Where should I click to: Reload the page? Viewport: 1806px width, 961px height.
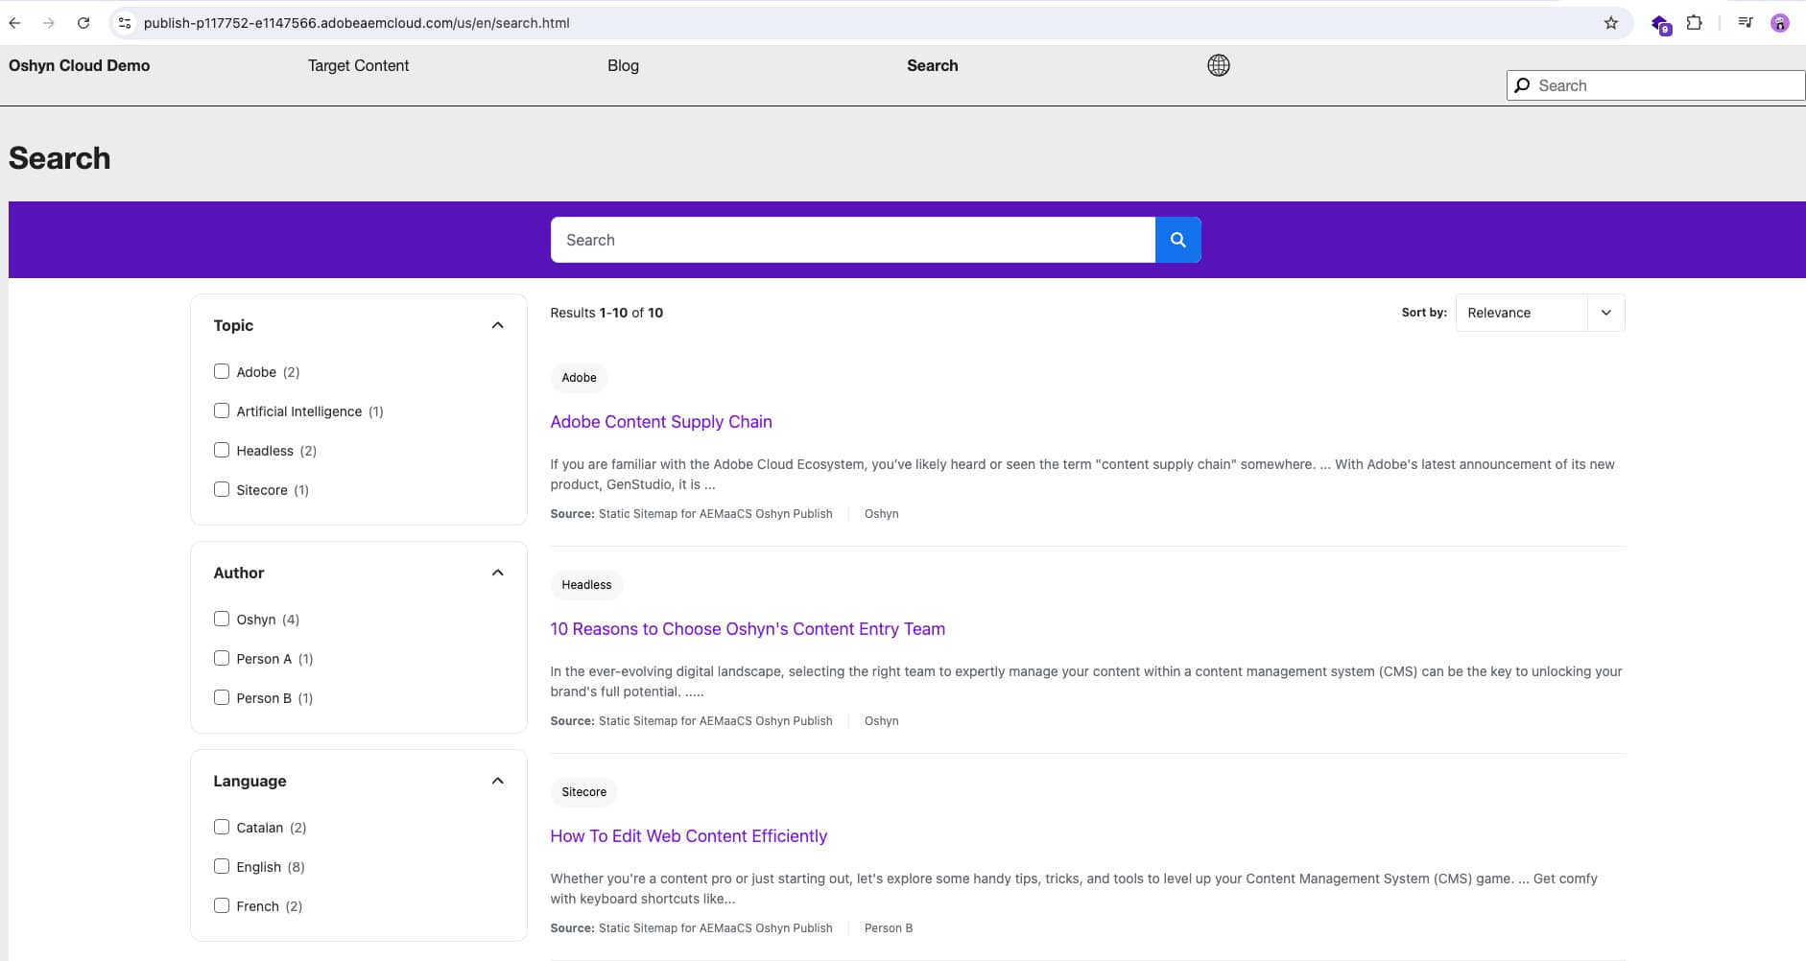(83, 22)
